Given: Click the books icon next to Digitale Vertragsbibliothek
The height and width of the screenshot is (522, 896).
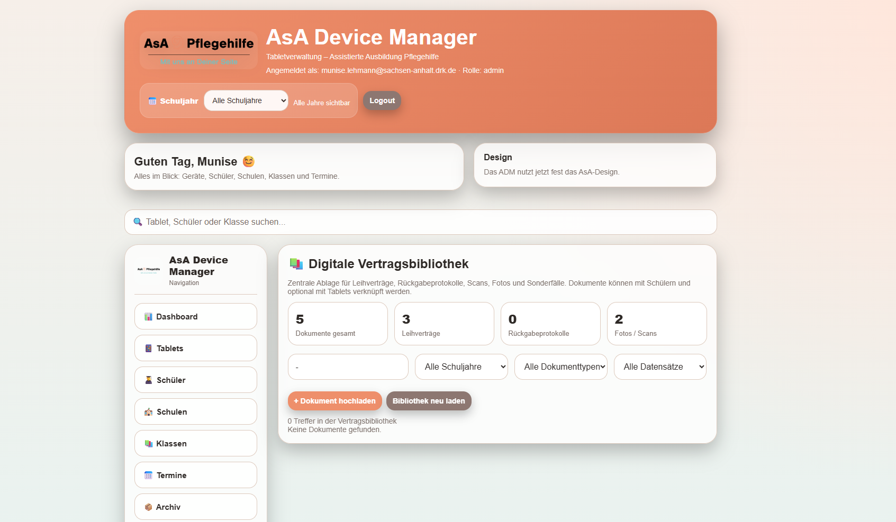Looking at the screenshot, I should 296,264.
